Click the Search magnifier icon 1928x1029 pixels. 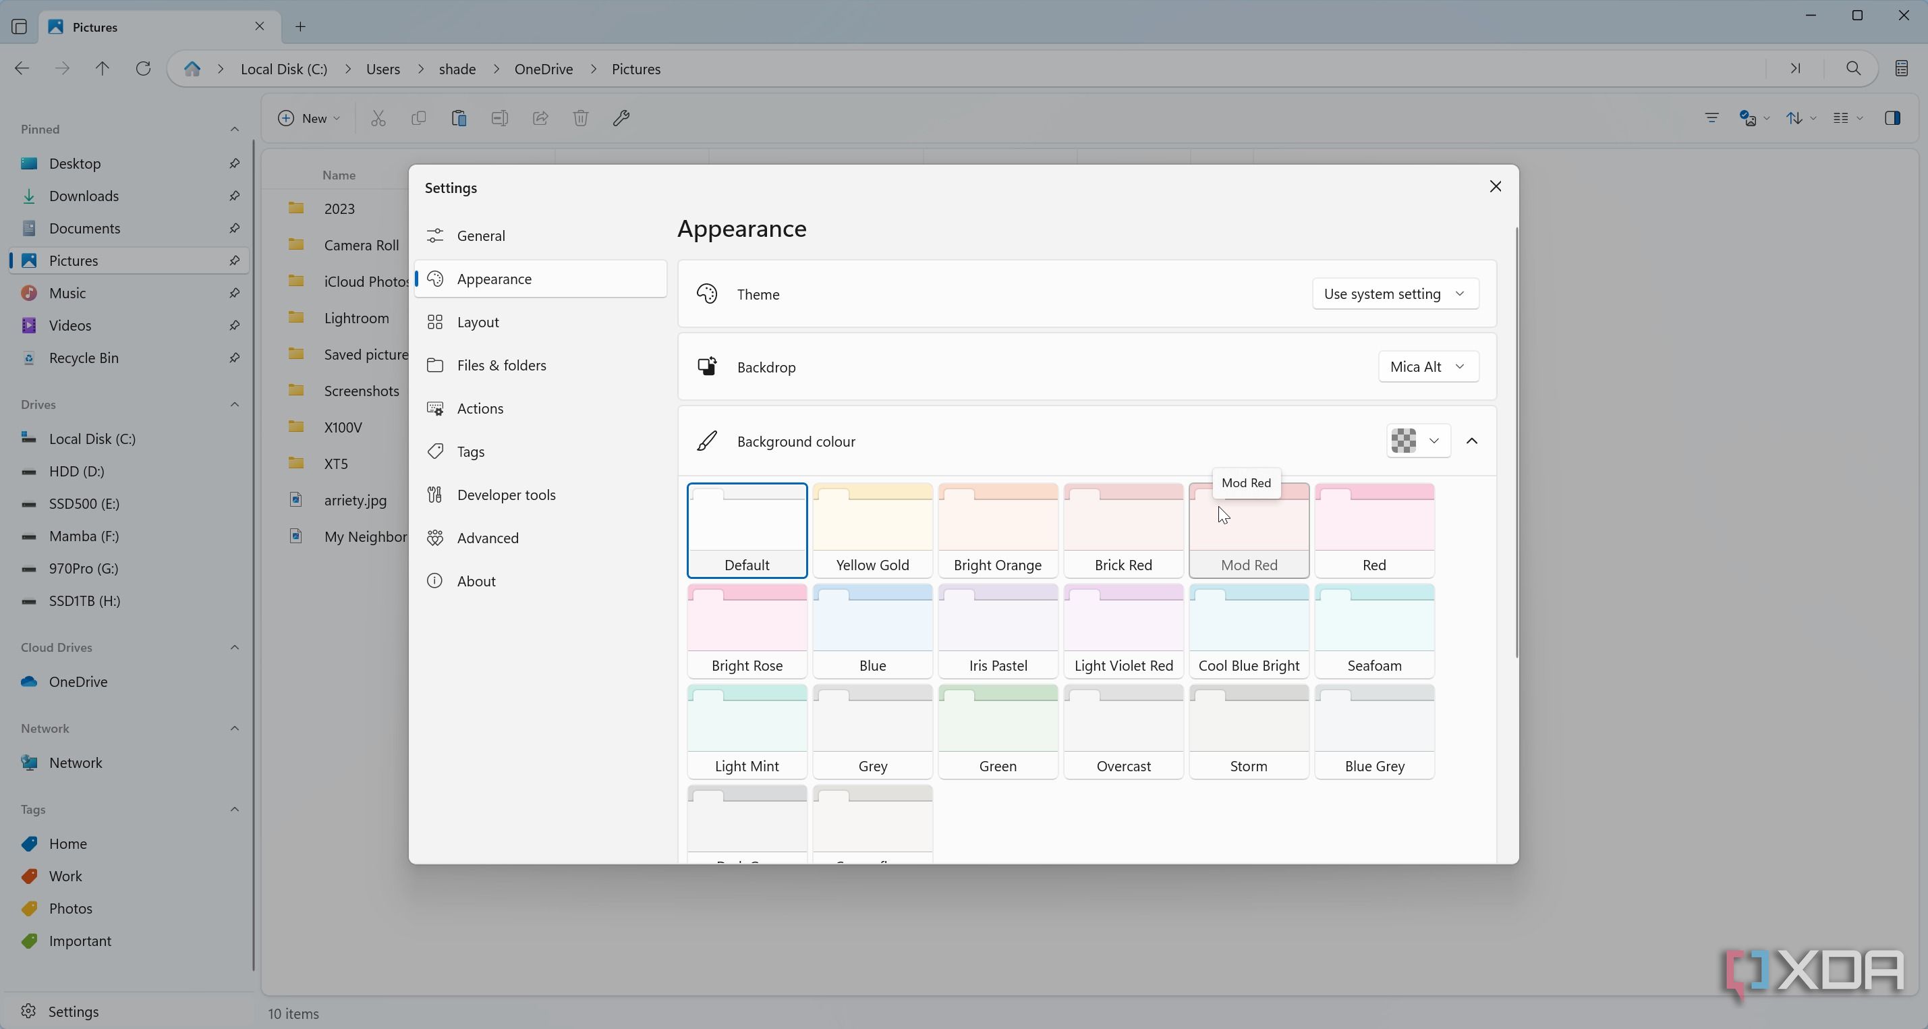click(1853, 69)
